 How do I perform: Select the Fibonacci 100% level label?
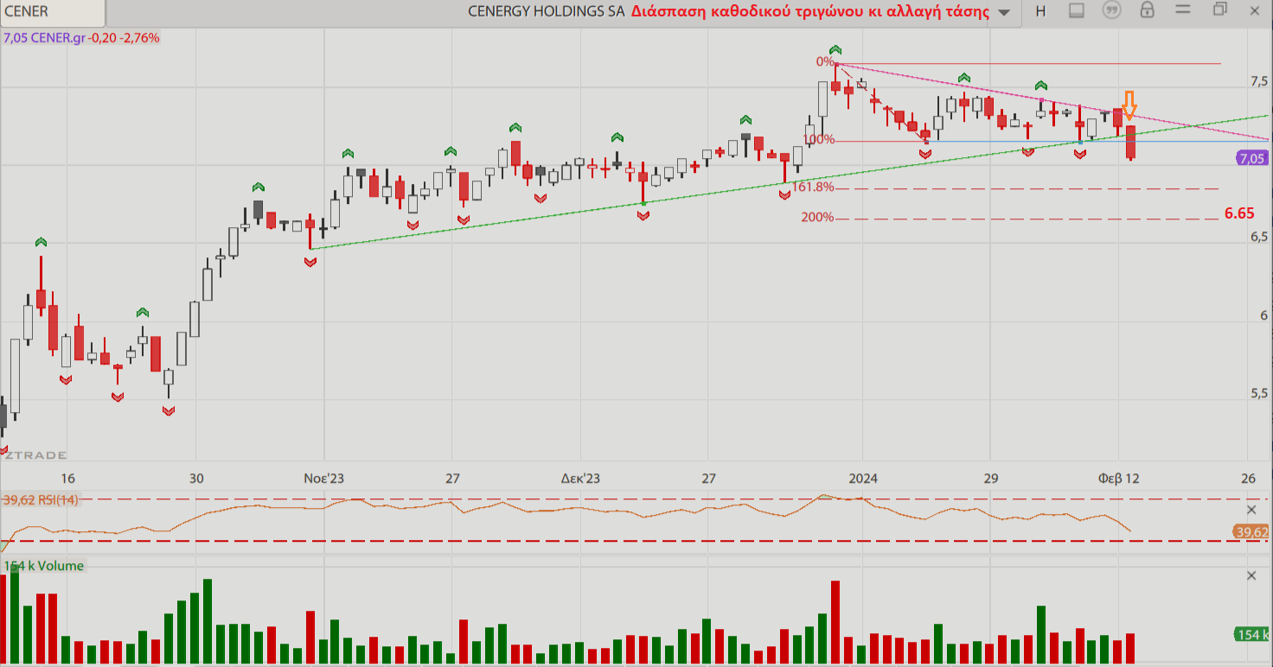coord(818,139)
